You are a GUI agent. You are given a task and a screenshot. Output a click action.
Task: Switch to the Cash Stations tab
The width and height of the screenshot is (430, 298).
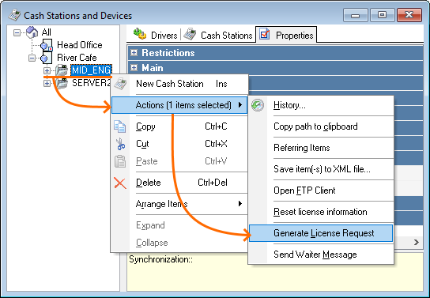[218, 35]
